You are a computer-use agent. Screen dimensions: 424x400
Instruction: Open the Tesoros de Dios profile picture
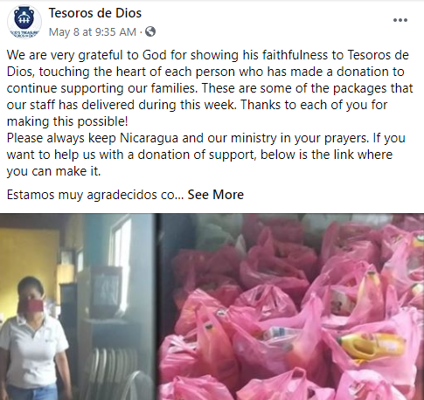point(24,22)
